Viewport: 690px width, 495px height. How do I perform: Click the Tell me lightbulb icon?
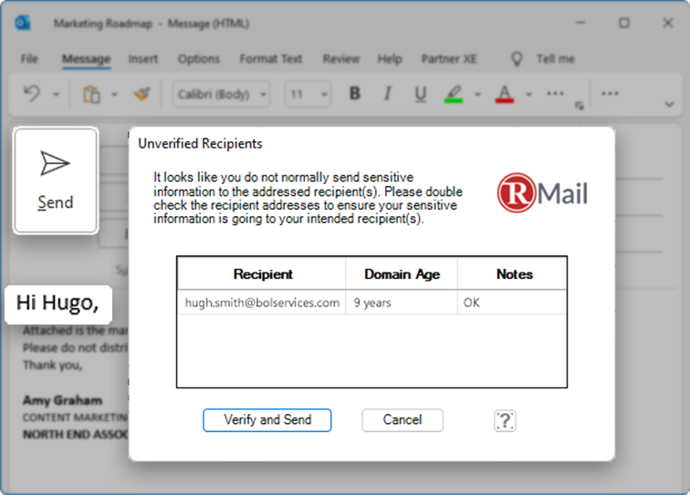517,59
